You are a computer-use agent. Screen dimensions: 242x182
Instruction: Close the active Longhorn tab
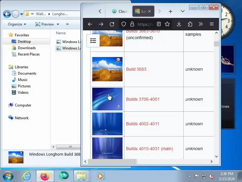click(x=149, y=11)
